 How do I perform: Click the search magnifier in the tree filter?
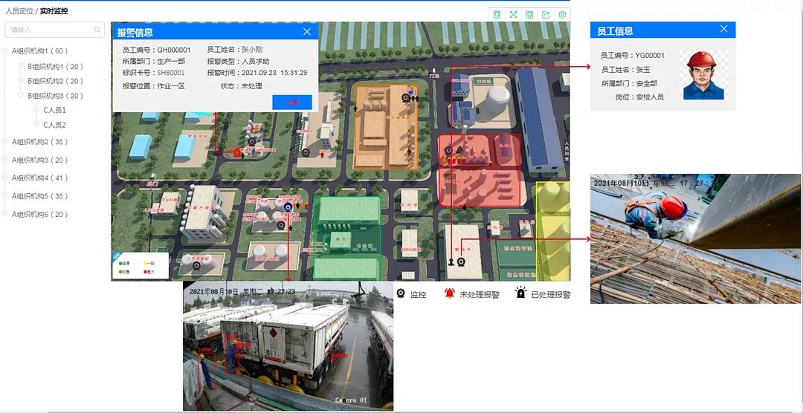point(97,30)
